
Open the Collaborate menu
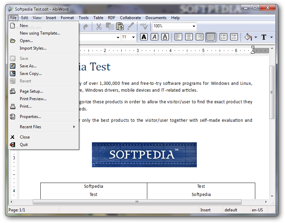(x=130, y=18)
